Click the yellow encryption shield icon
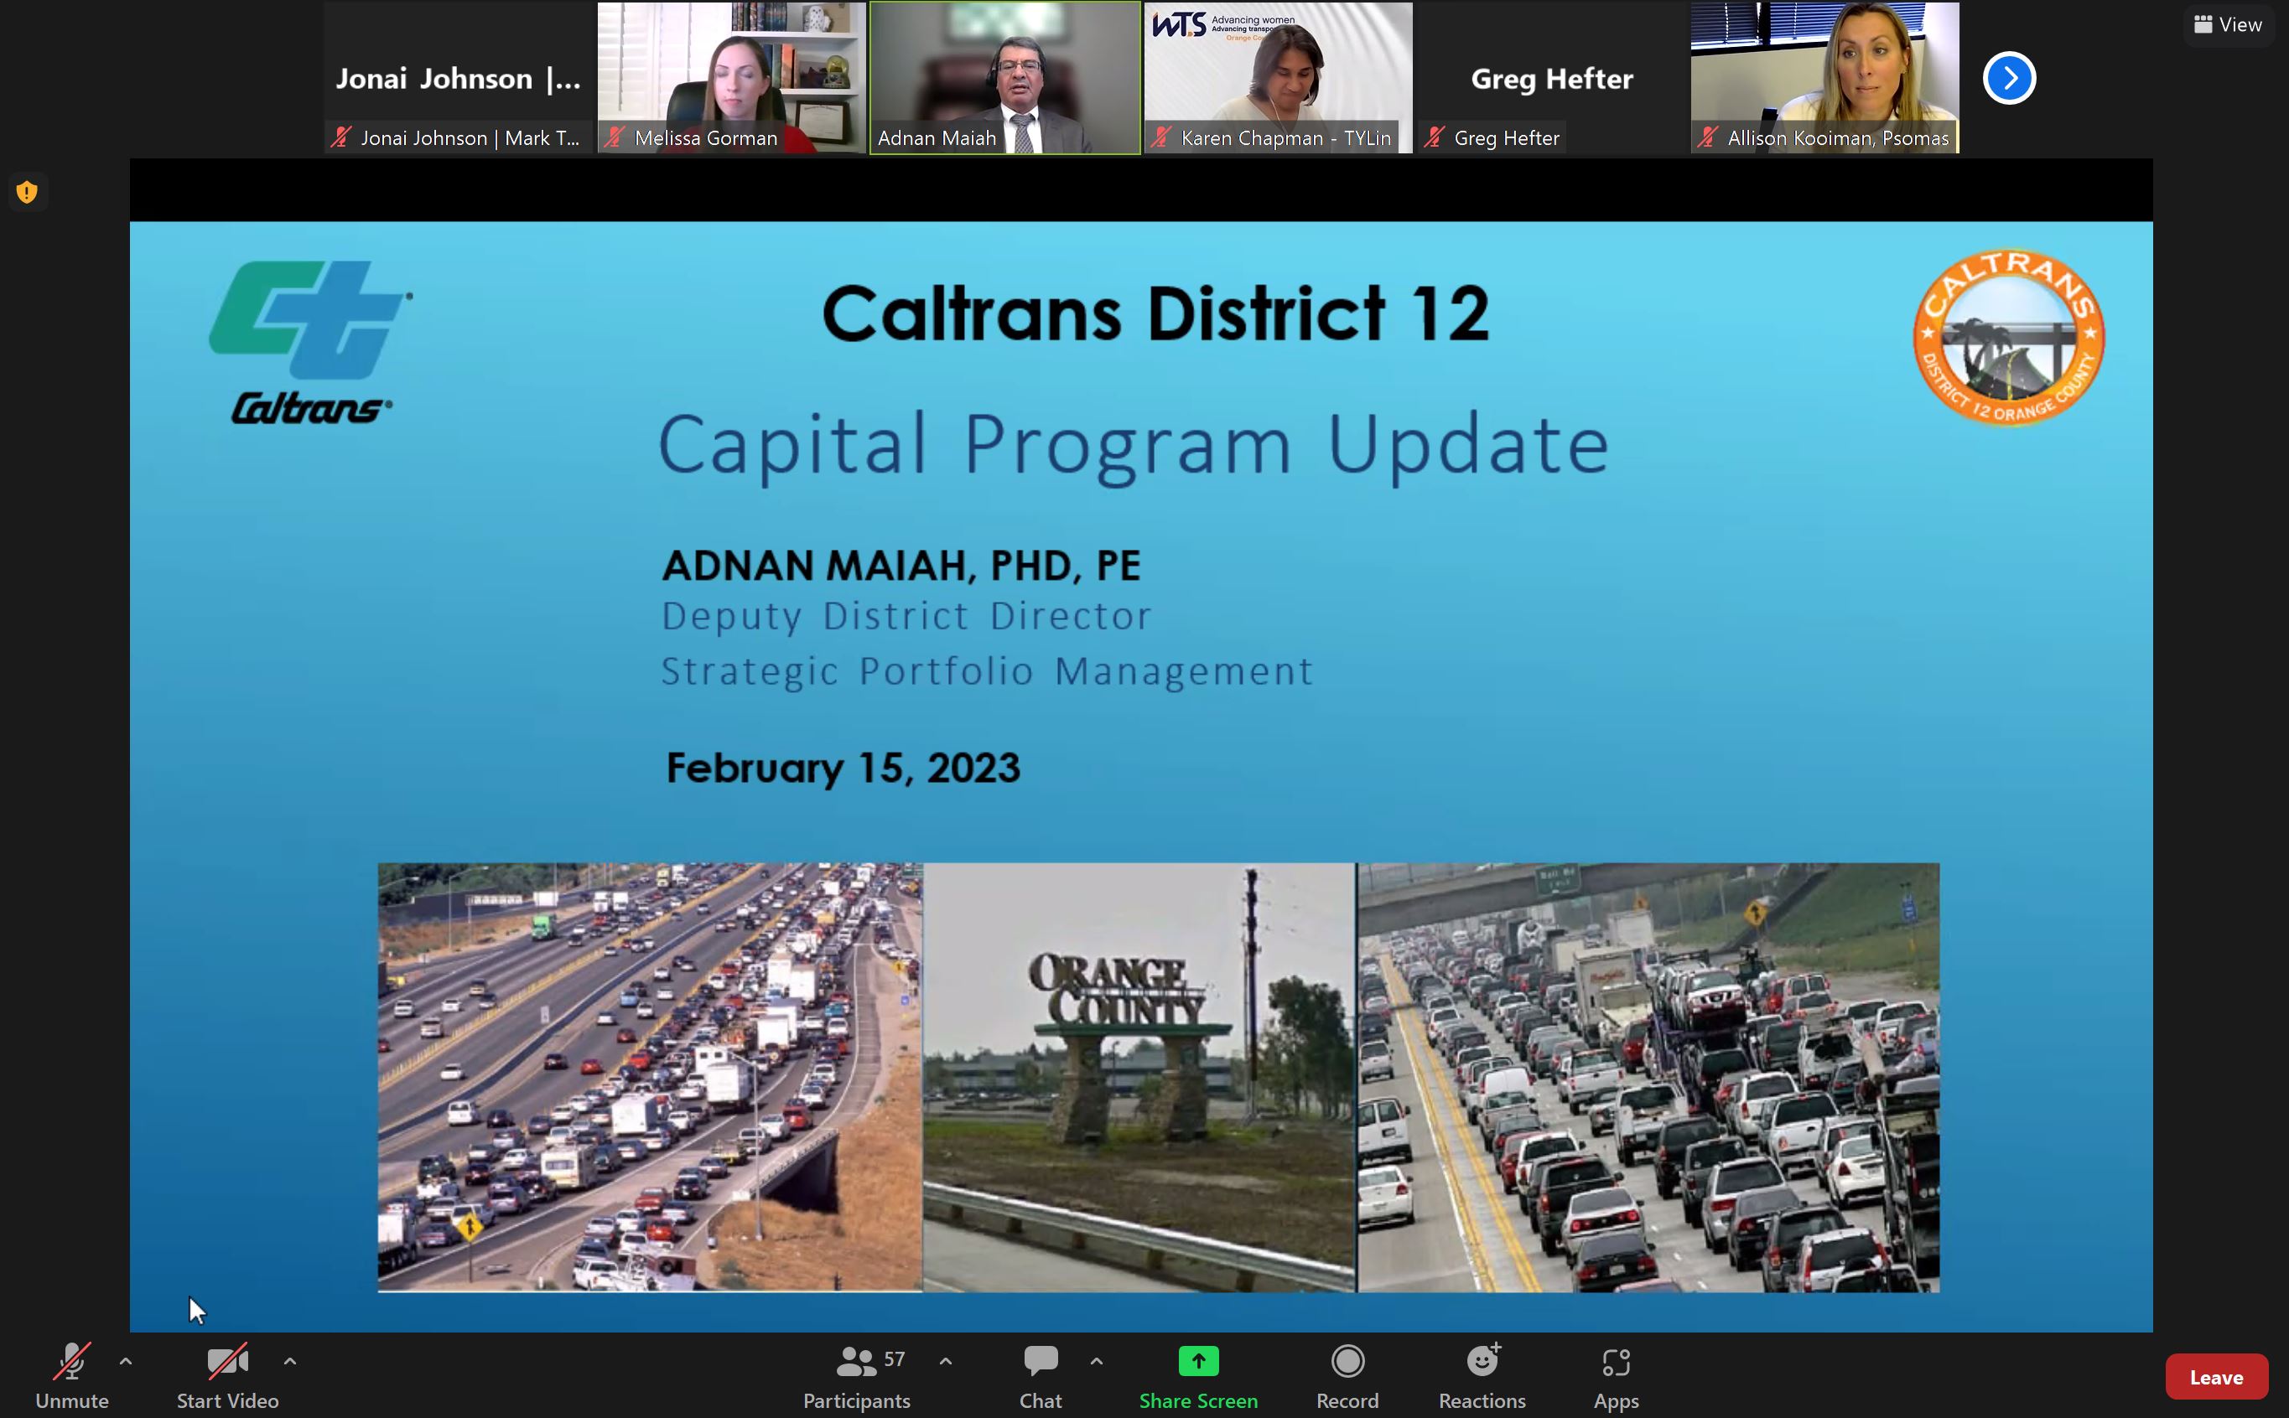The width and height of the screenshot is (2289, 1418). tap(27, 192)
